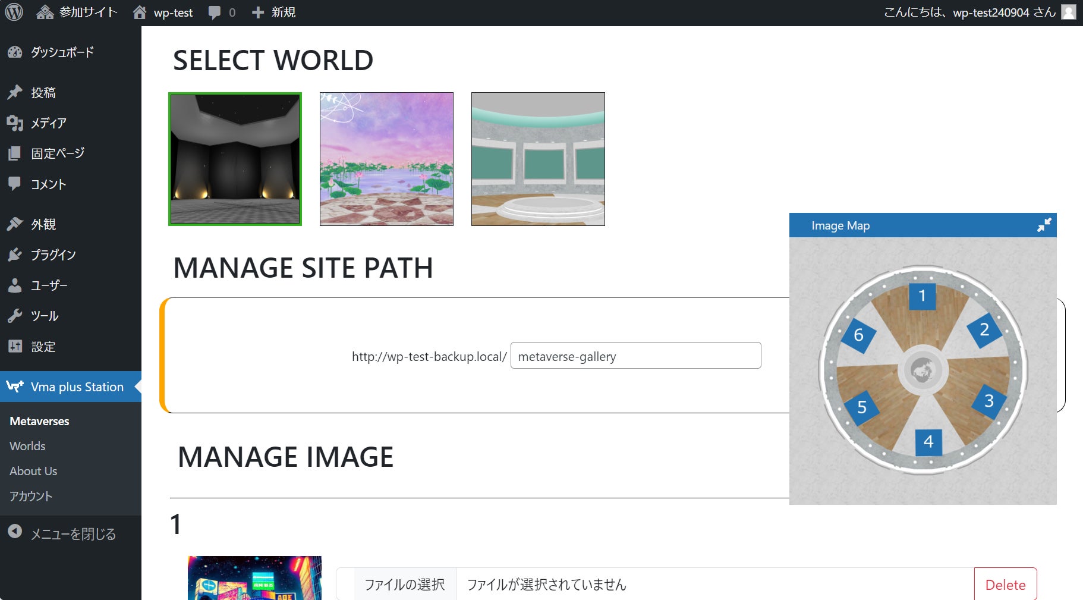This screenshot has height=600, width=1083.
Task: Click the Image Map panel title
Action: point(840,225)
